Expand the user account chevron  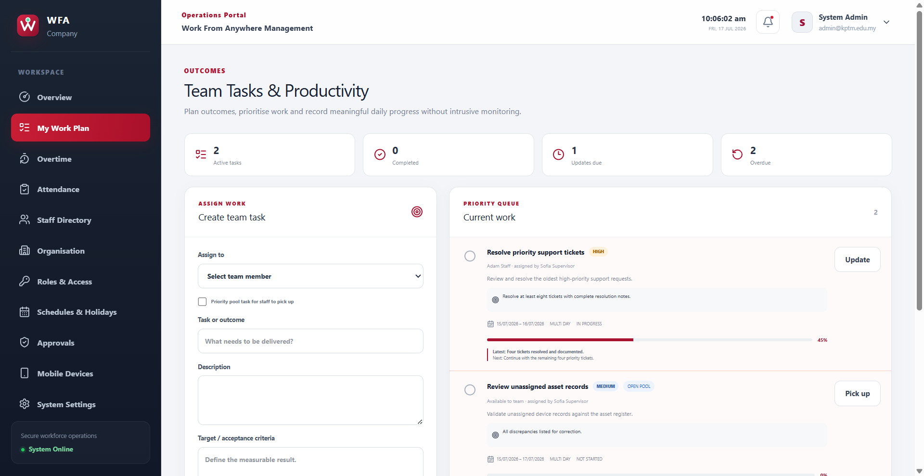click(x=886, y=22)
